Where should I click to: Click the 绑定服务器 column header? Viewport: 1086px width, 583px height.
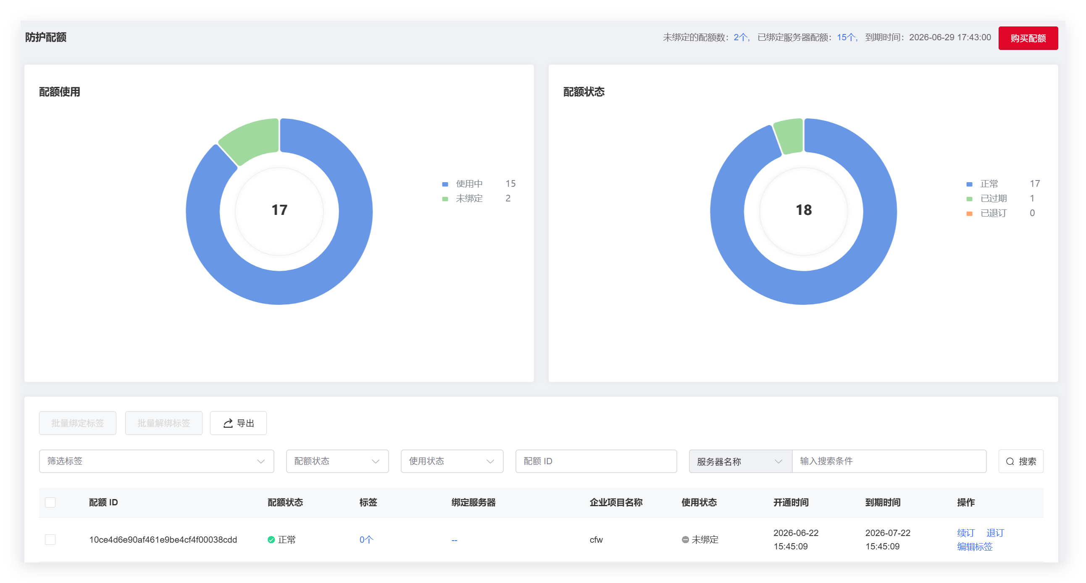[x=473, y=502]
